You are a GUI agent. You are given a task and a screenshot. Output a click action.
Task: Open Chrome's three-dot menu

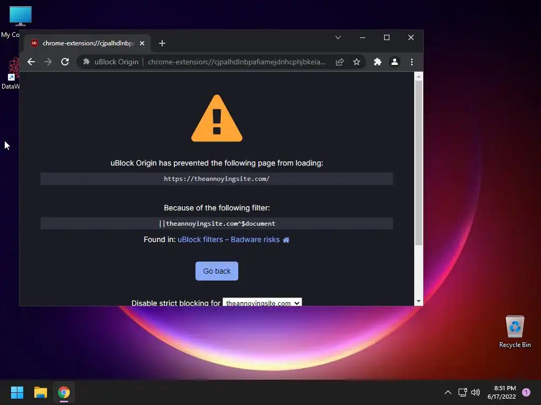pyautogui.click(x=412, y=62)
